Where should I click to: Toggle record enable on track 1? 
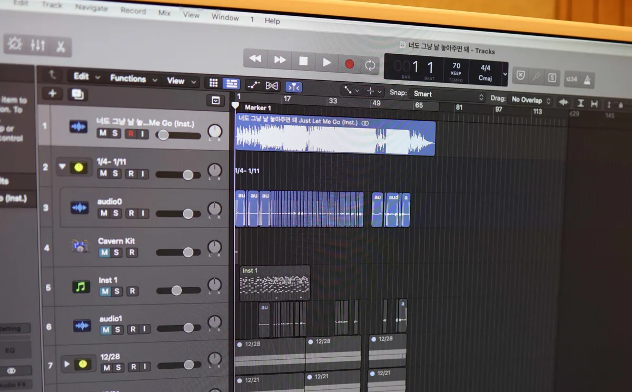coord(131,134)
